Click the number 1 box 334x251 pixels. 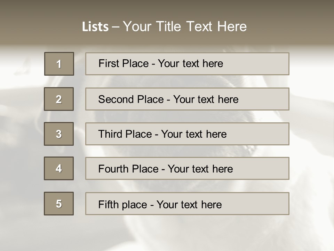tap(59, 64)
